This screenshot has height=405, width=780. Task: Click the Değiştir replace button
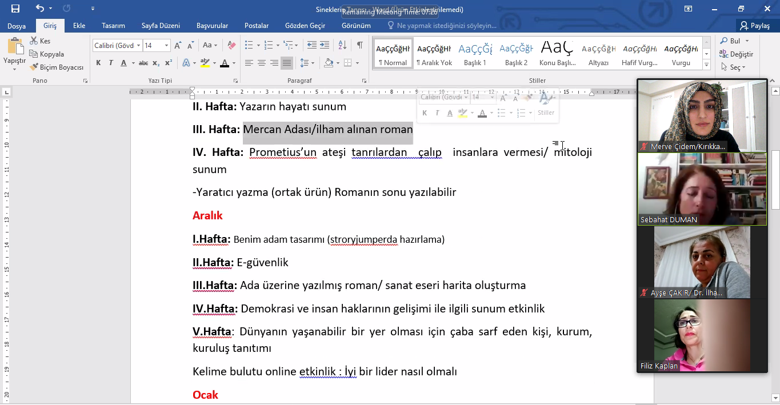[737, 54]
